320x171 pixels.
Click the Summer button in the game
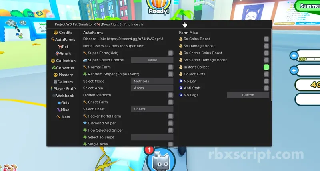pyautogui.click(x=308, y=6)
